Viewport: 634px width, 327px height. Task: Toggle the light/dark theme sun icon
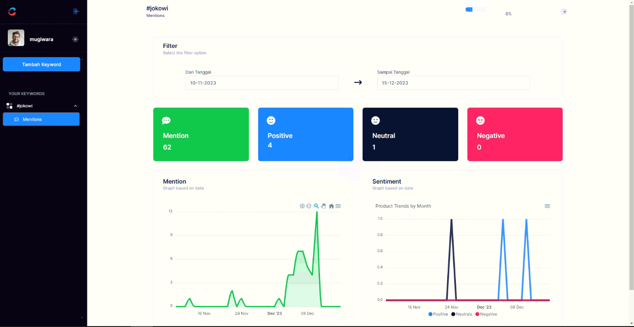(x=564, y=12)
